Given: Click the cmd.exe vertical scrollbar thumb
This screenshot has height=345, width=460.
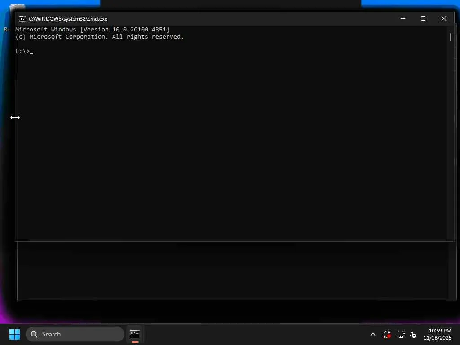Looking at the screenshot, I should point(450,37).
